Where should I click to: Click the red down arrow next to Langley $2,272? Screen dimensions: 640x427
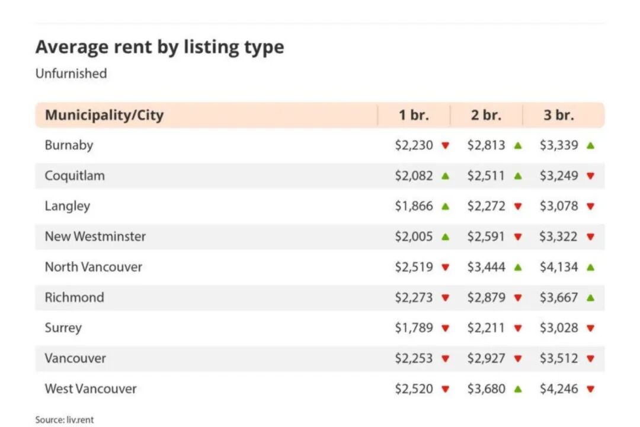[518, 206]
